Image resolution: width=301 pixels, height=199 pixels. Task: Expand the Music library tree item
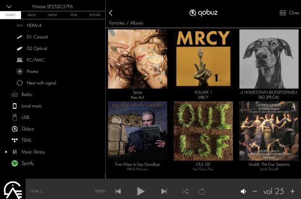point(6,152)
